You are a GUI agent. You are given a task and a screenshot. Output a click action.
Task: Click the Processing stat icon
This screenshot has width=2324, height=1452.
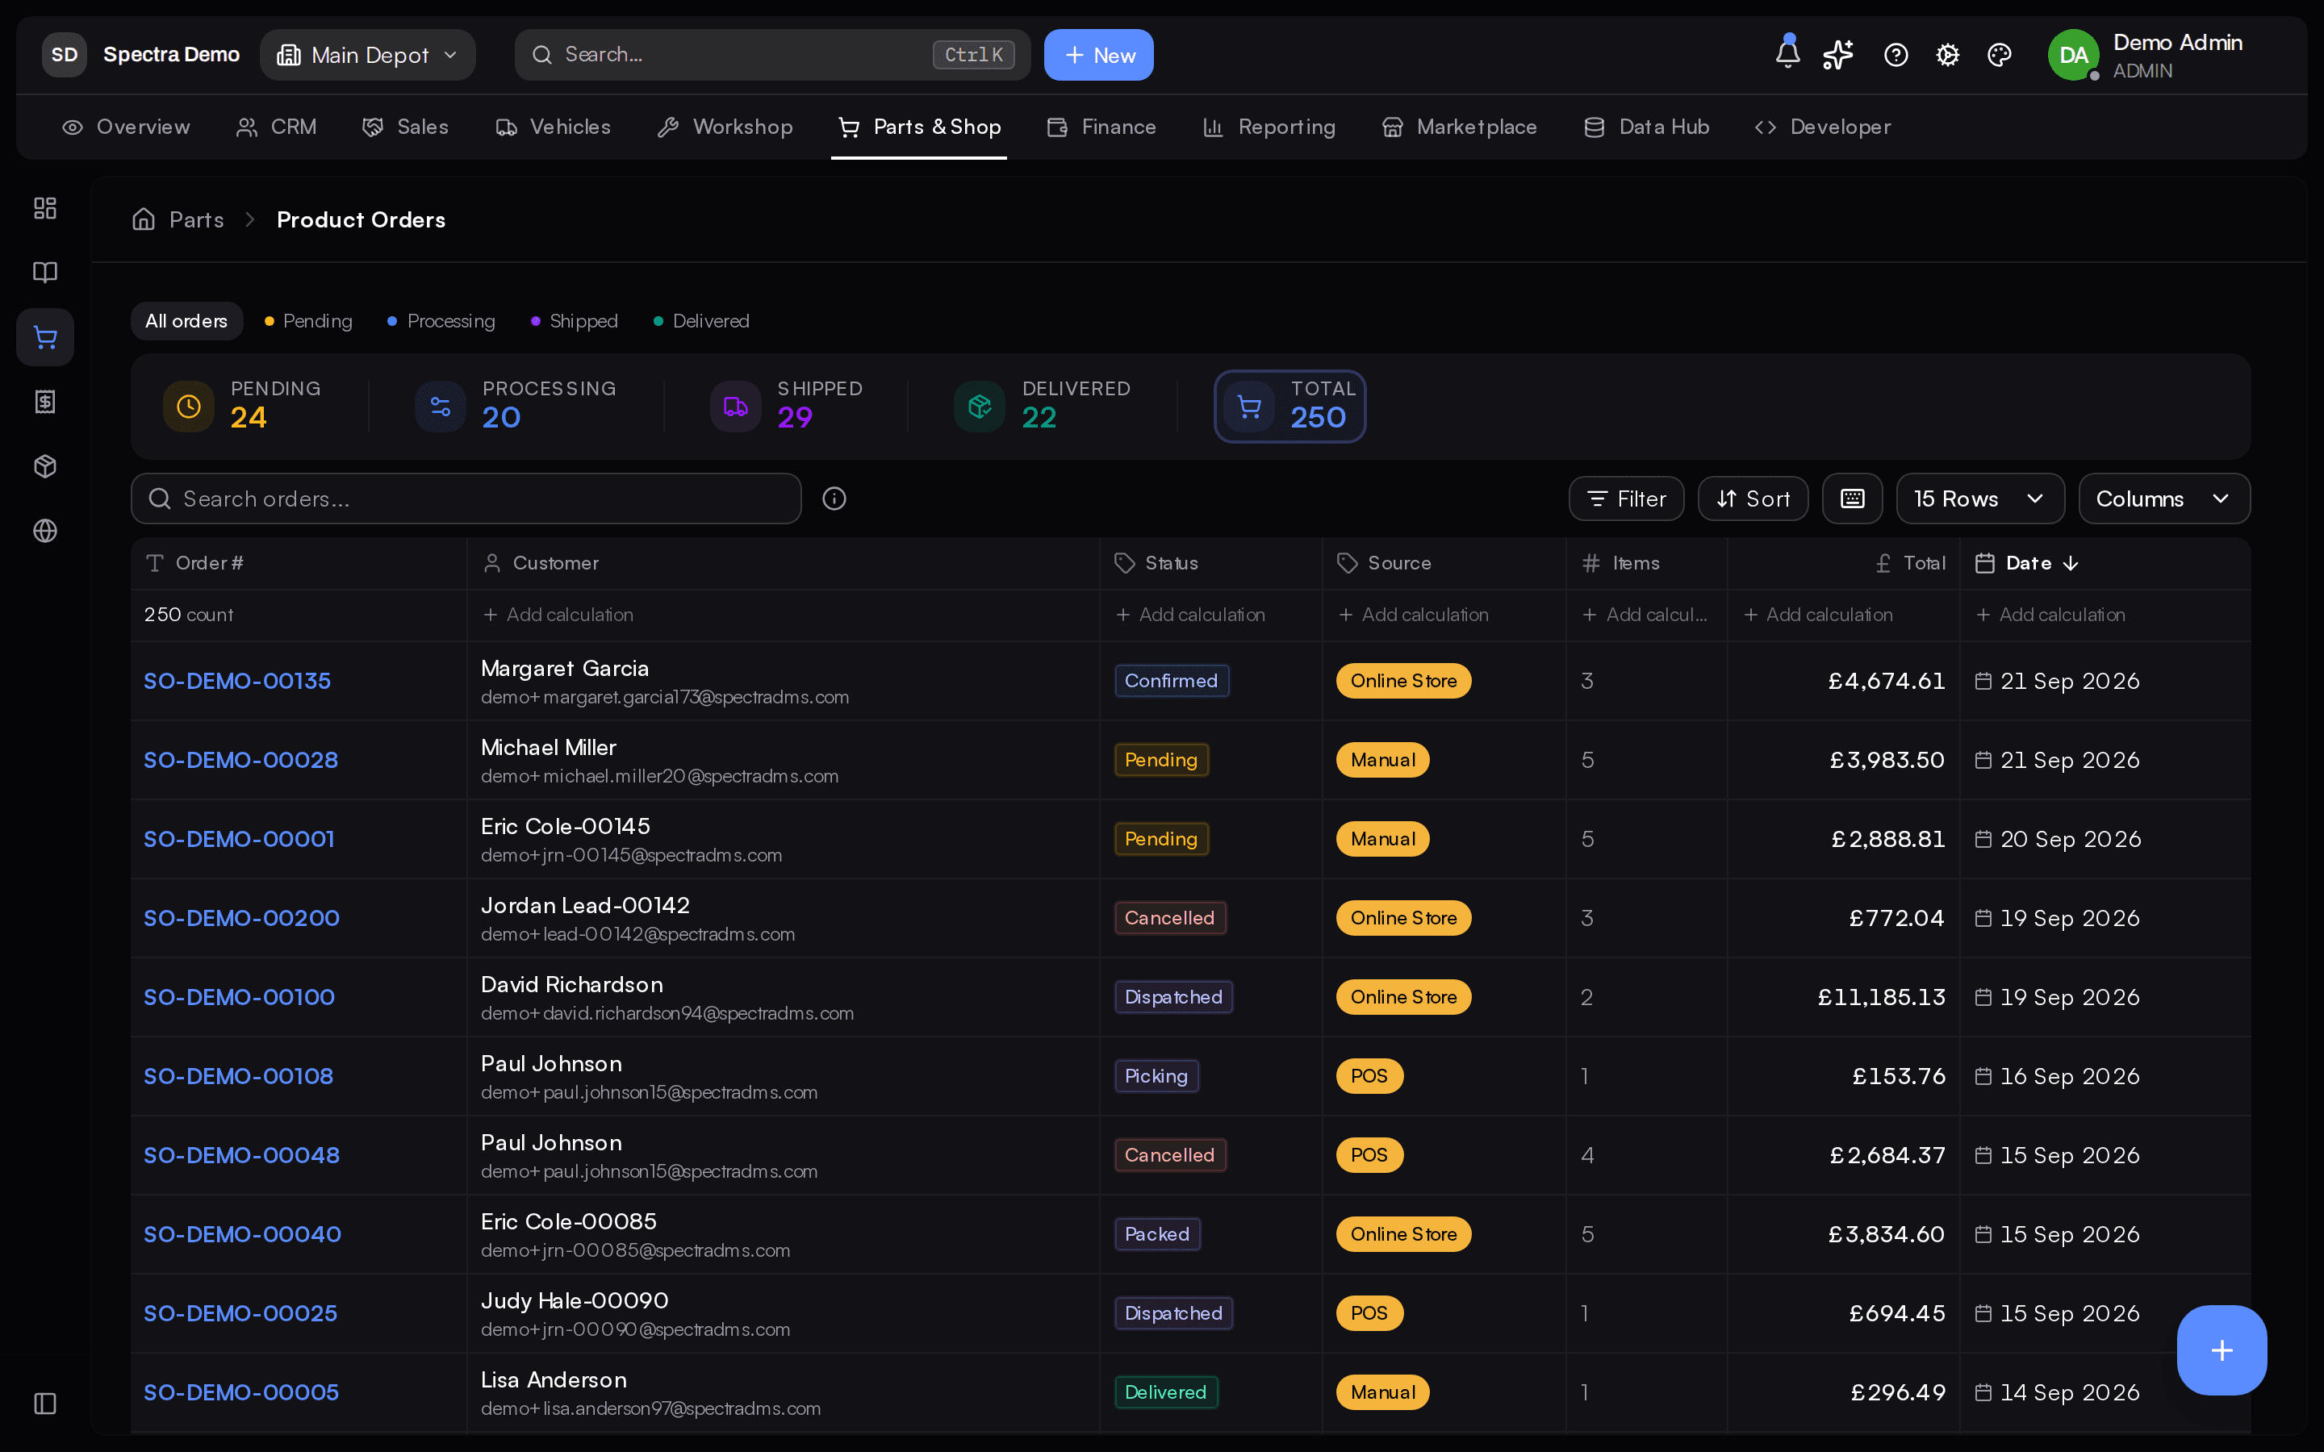(440, 407)
